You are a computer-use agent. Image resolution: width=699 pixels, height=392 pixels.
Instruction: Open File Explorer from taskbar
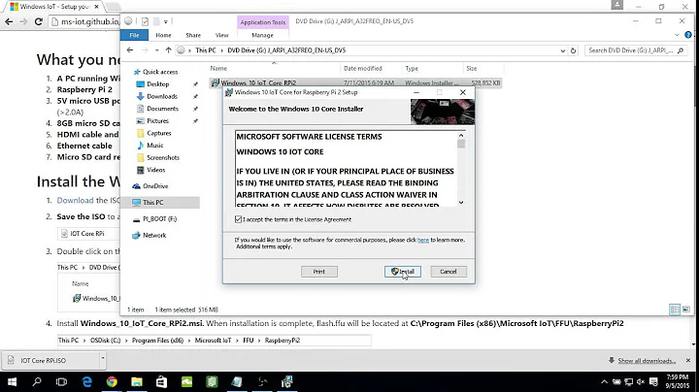137,381
